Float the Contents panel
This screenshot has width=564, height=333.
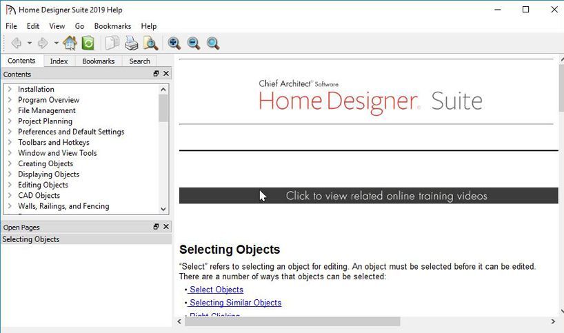156,73
